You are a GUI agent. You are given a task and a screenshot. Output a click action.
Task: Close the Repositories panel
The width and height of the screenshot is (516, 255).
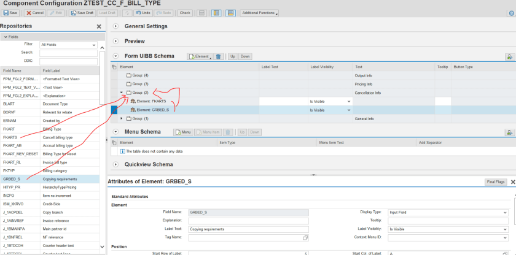click(x=100, y=26)
